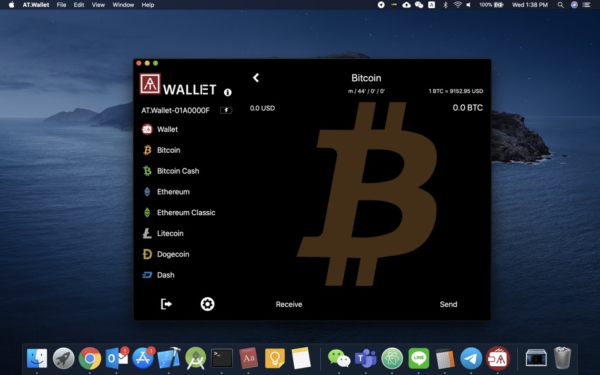600x375 pixels.
Task: Select the Ethereum diamond icon
Action: click(x=147, y=192)
